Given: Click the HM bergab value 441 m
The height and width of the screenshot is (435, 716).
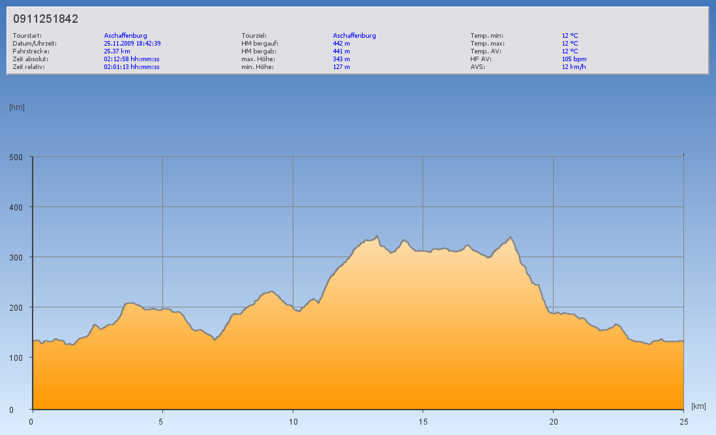Looking at the screenshot, I should (x=342, y=51).
